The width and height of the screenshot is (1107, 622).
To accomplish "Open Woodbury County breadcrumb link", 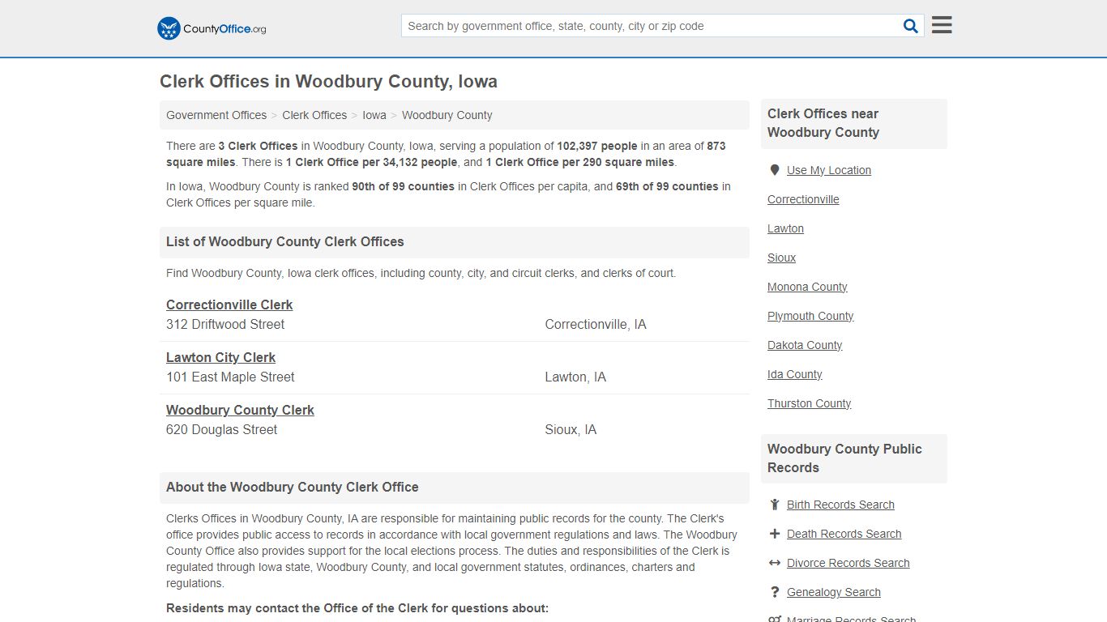I will tap(447, 115).
